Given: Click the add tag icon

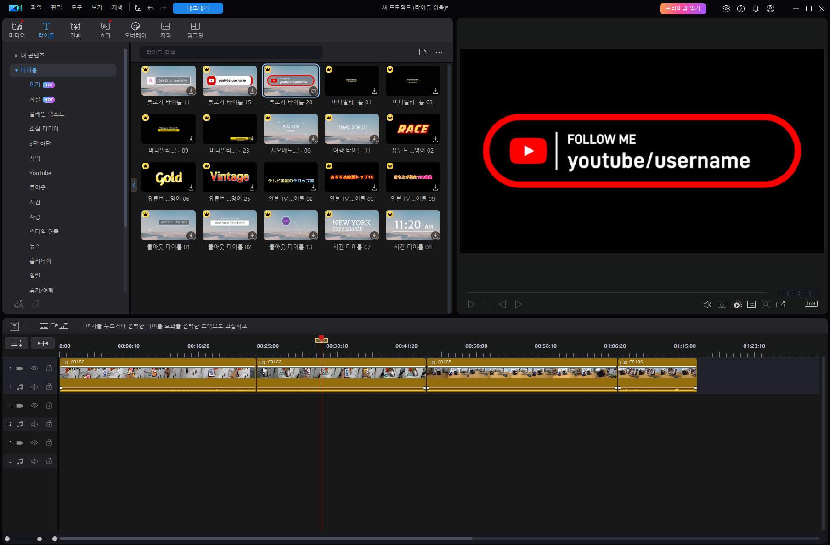Looking at the screenshot, I should coord(18,304).
